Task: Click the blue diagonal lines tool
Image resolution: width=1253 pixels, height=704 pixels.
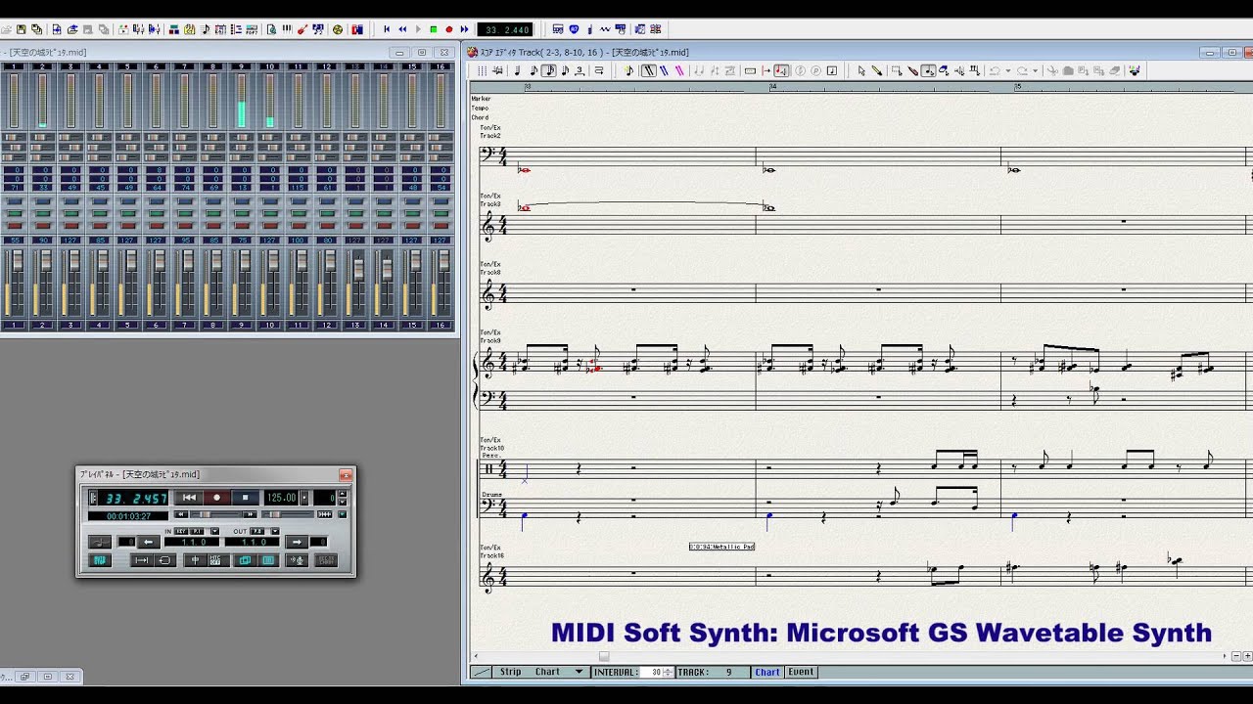Action: pyautogui.click(x=664, y=70)
